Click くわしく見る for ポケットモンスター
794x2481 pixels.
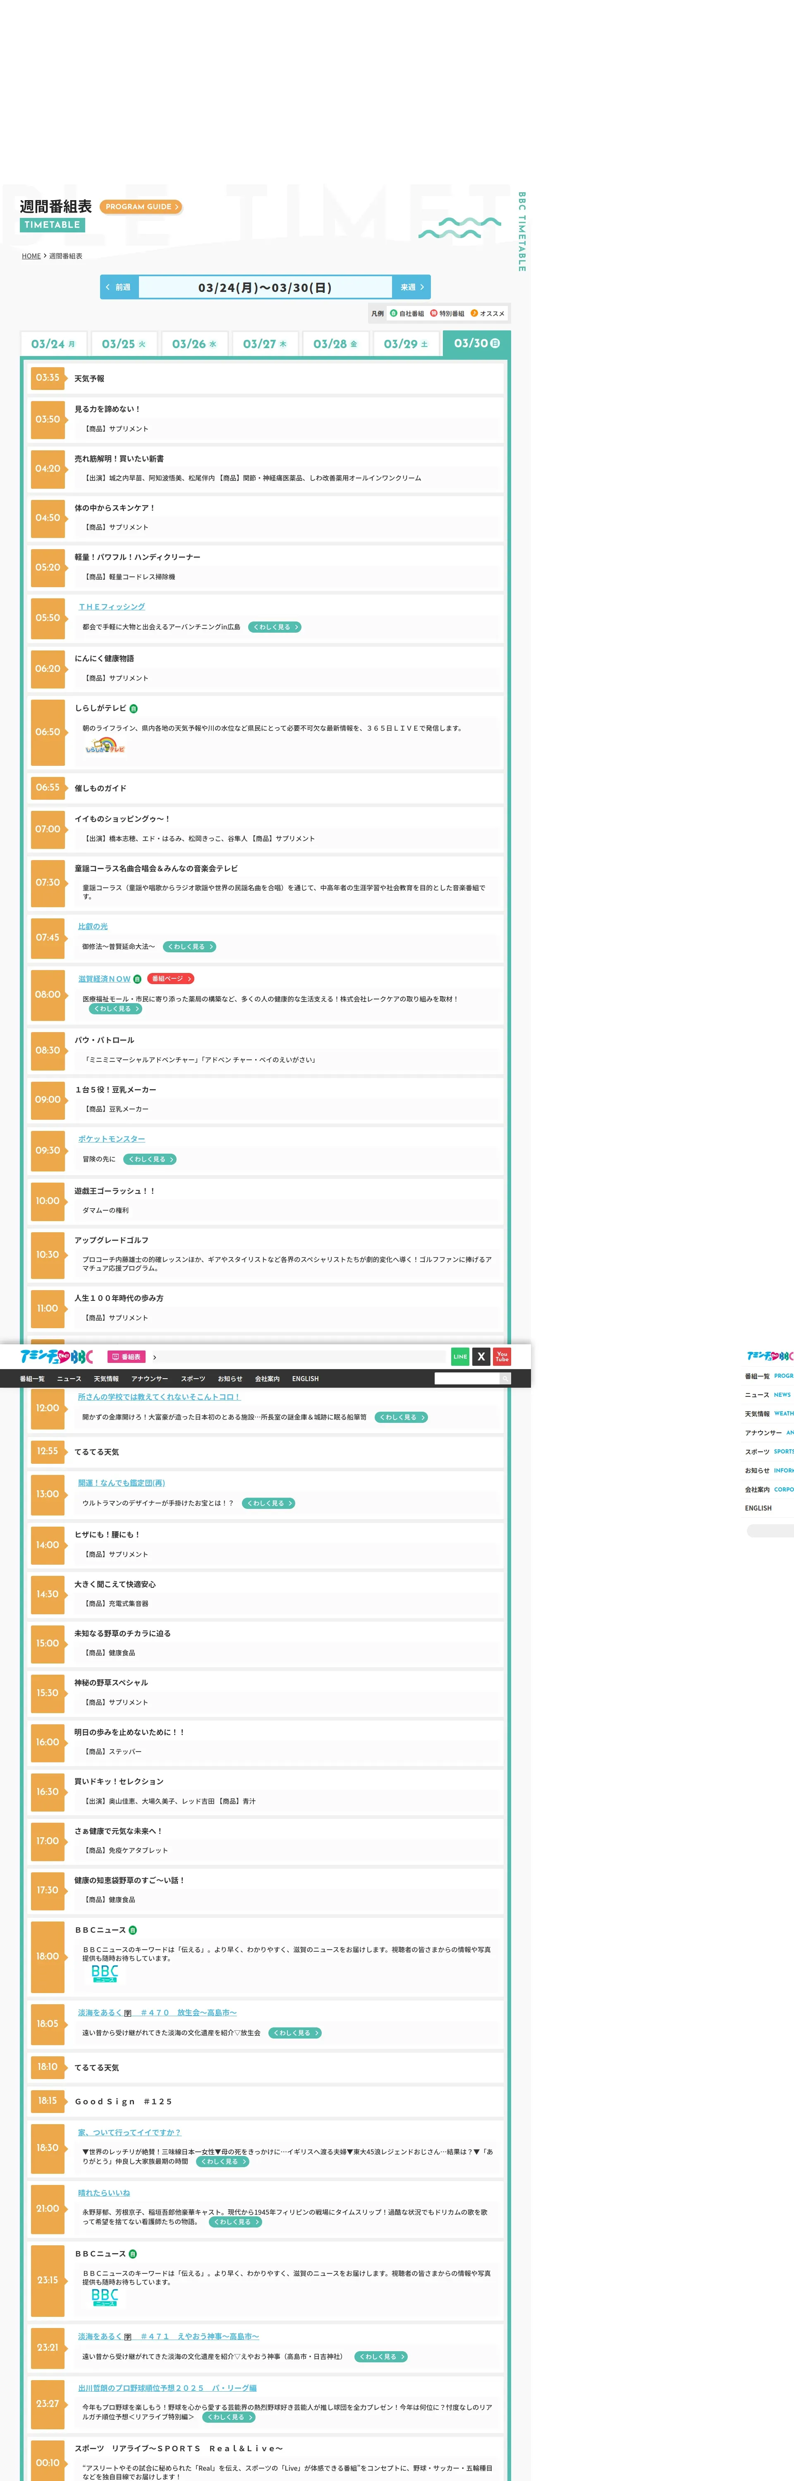click(149, 1159)
